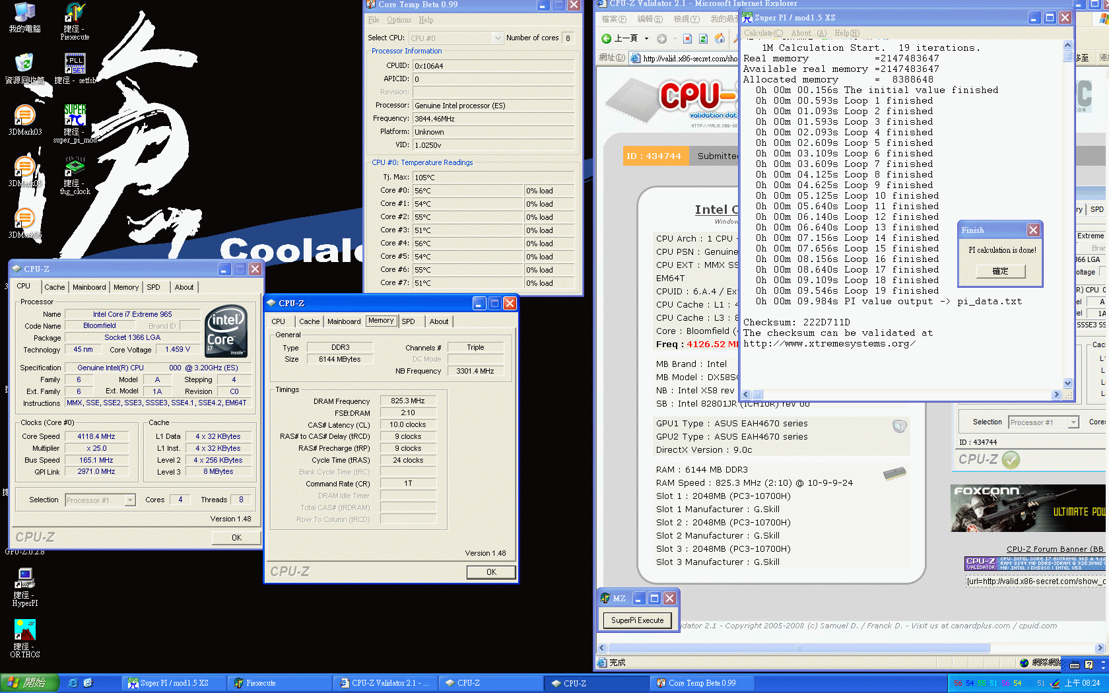The image size is (1109, 693).
Task: Click the 825.3 MHz DRAM Frequency value
Action: click(x=408, y=401)
